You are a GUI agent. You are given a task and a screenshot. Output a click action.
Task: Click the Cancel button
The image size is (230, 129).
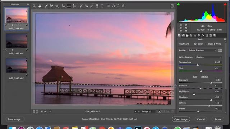click(201, 119)
